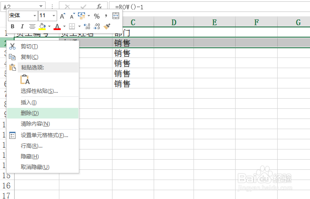This screenshot has width=310, height=199.
Task: Click formula bar confirm checkmark
Action: (83, 7)
